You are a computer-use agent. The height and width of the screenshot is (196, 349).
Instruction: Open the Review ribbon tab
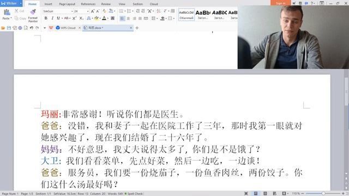pyautogui.click(x=106, y=4)
